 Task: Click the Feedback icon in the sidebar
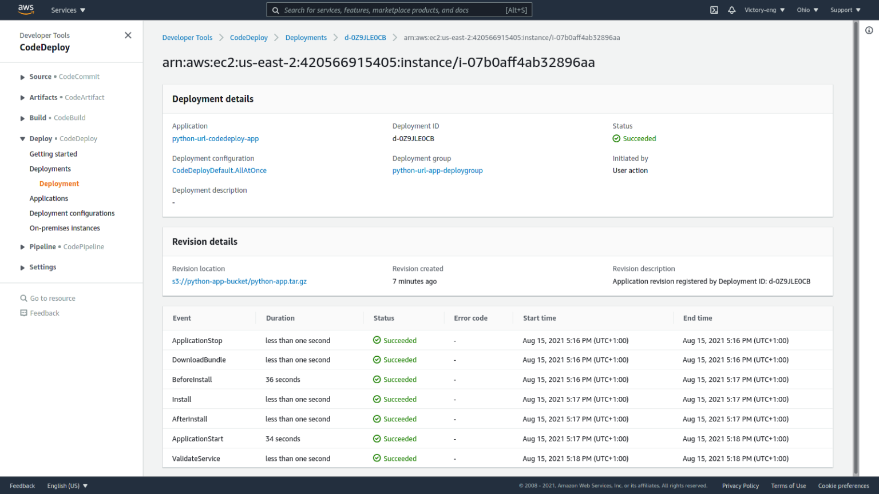pyautogui.click(x=23, y=313)
